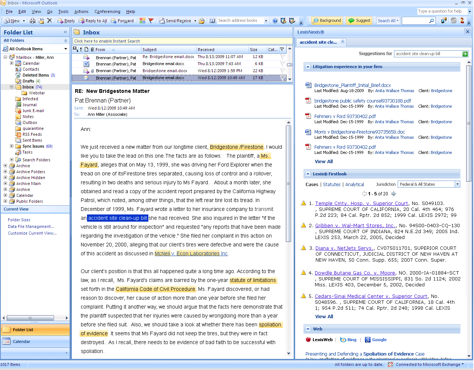Open the File menu

[9, 12]
